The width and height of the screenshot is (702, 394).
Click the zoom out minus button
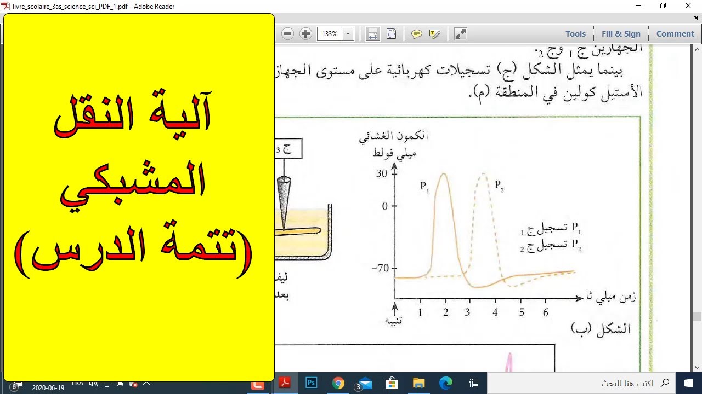coord(288,34)
